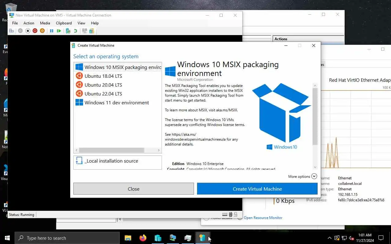The width and height of the screenshot is (391, 244).
Task: Click the network tray icon
Action: [x=344, y=238]
